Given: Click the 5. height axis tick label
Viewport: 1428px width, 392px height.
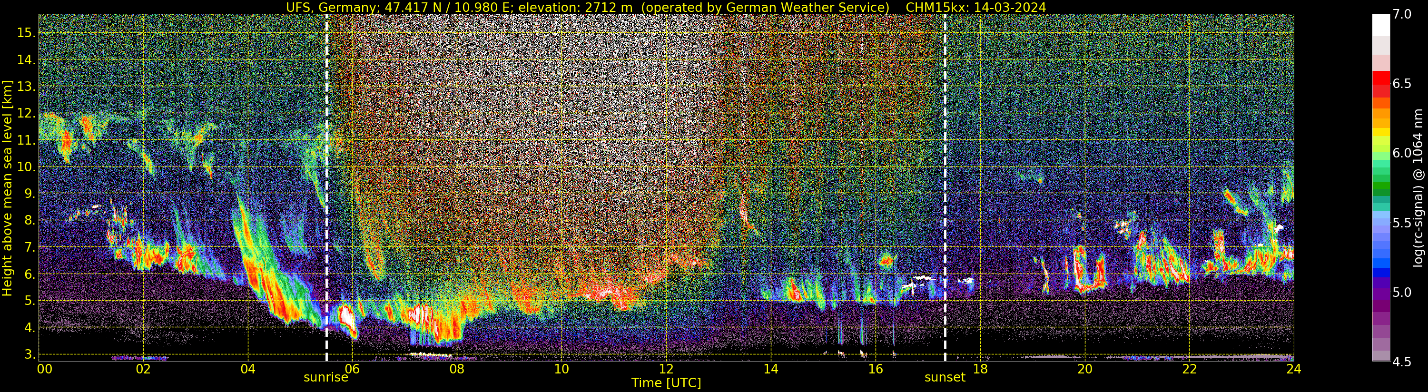Looking at the screenshot, I should [30, 301].
